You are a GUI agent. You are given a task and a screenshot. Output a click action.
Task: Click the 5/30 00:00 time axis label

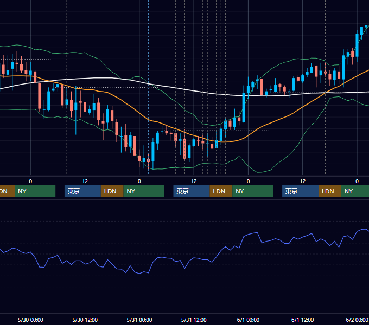(30, 320)
